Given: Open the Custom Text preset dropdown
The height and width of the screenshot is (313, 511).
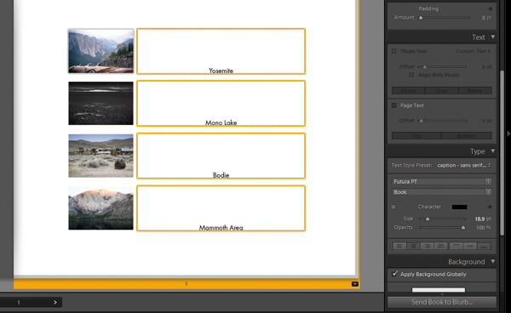Looking at the screenshot, I should click(474, 51).
